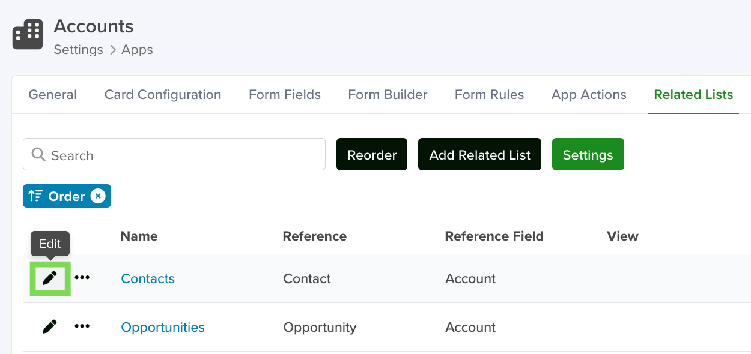The image size is (751, 354).
Task: Select the Form Builder tab
Action: coord(388,95)
